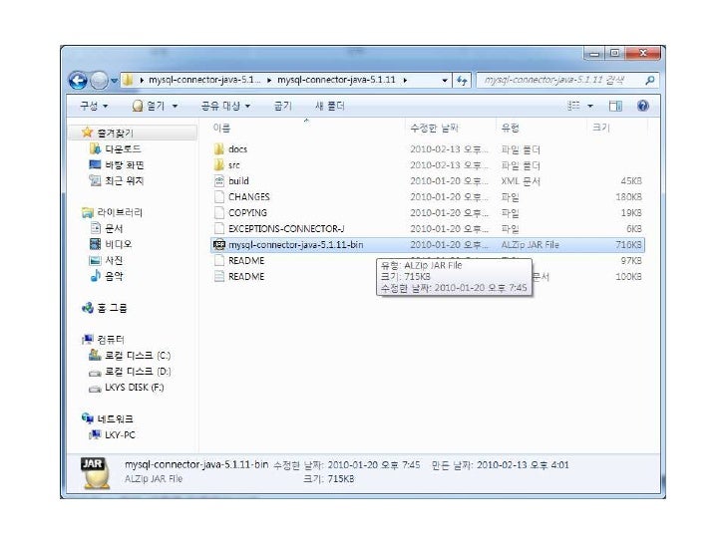Click the created date 2010-02-13 오후 4:01

523,465
